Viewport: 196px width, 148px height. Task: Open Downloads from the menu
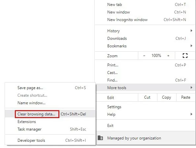[x=145, y=38]
